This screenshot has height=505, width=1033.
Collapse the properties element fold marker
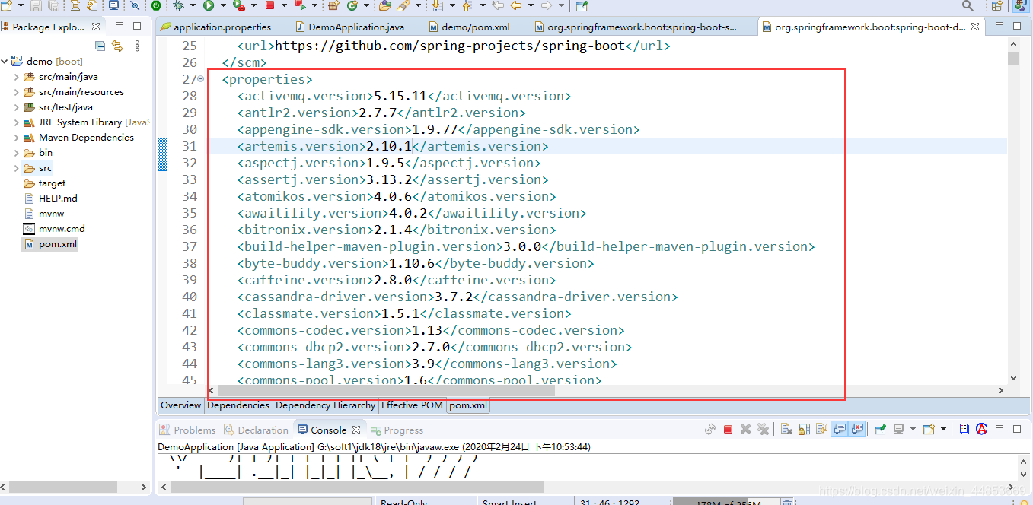point(200,79)
